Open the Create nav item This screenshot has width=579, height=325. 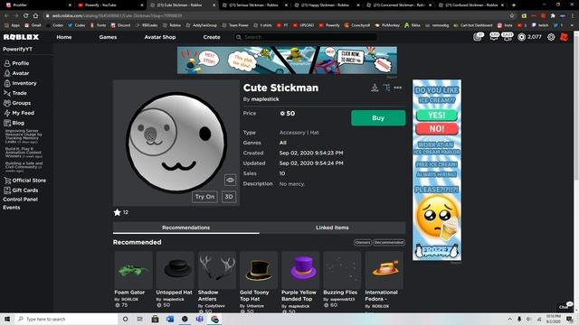212,37
